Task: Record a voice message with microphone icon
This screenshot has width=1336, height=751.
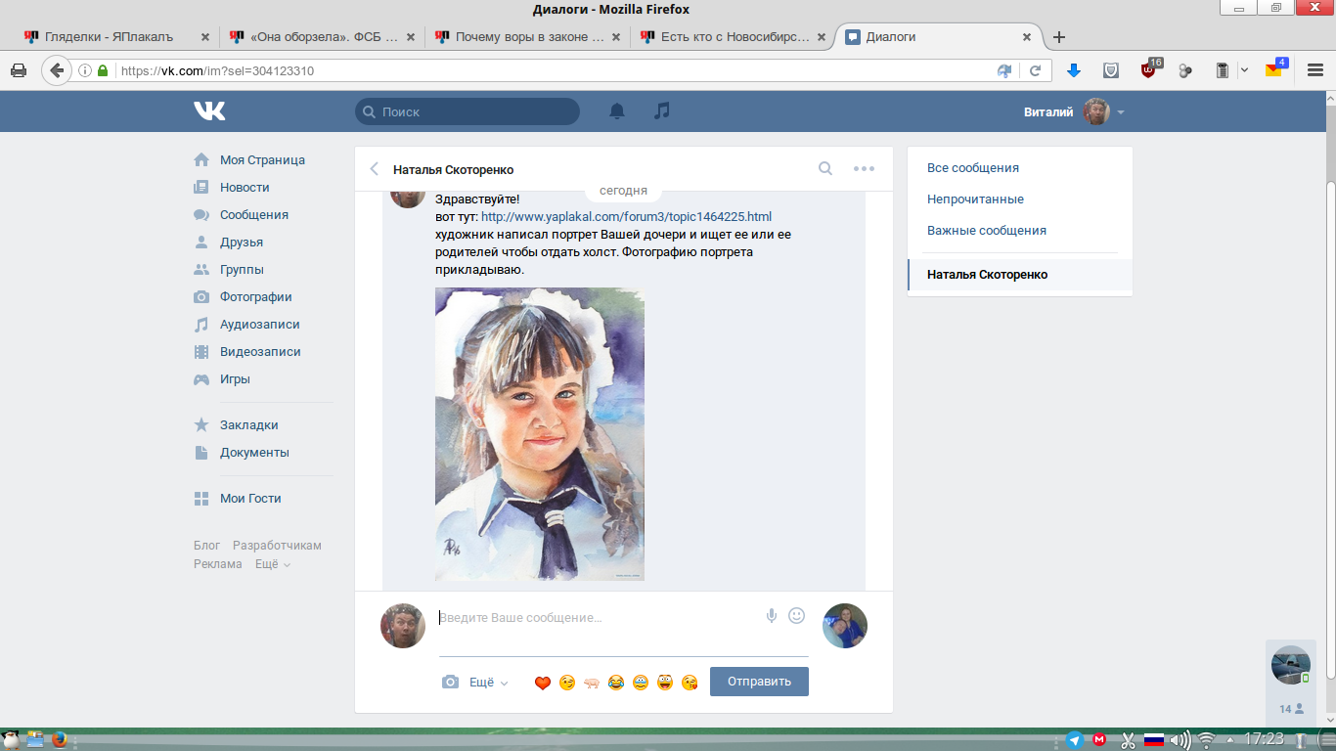Action: click(x=772, y=616)
